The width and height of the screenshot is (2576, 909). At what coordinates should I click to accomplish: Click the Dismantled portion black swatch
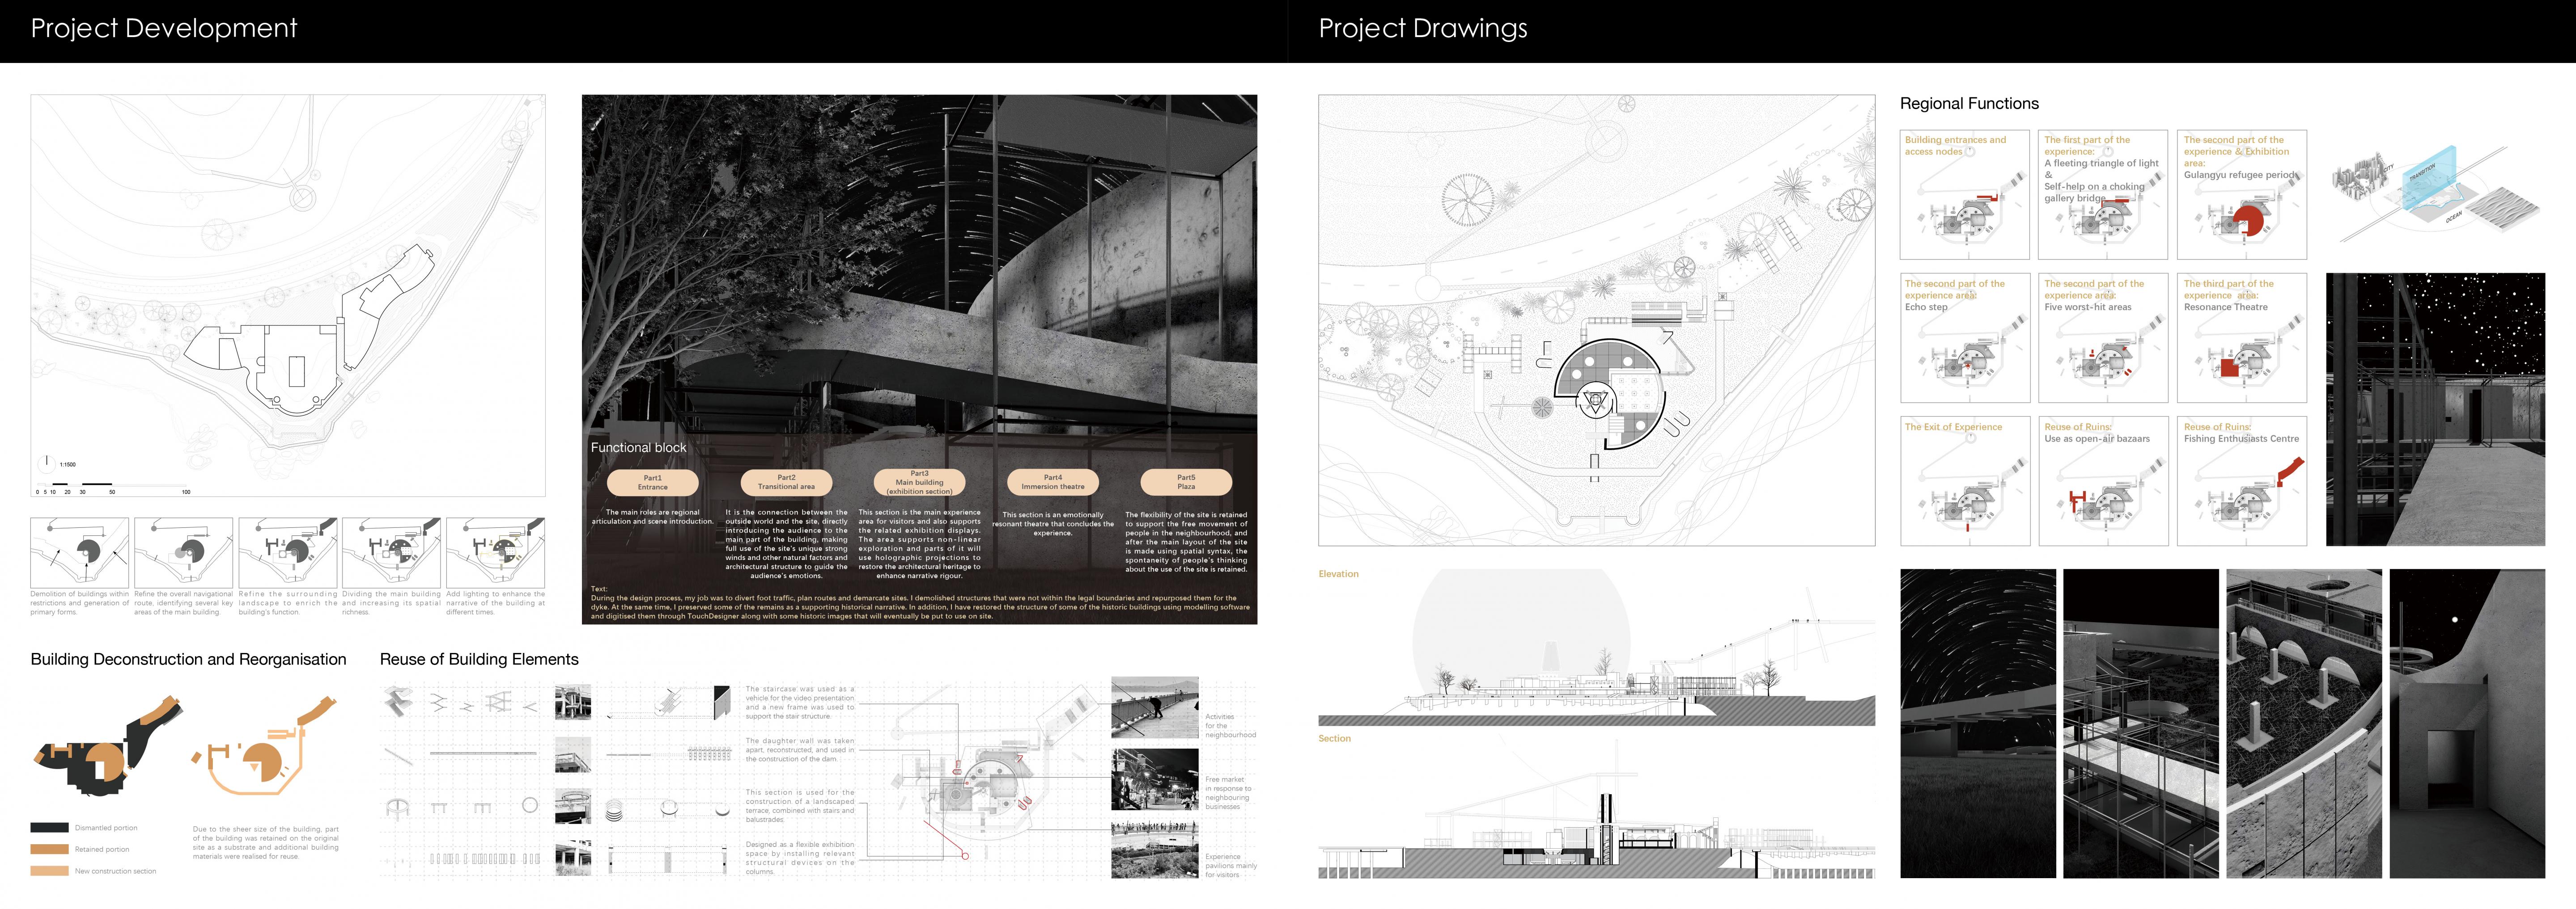click(49, 828)
